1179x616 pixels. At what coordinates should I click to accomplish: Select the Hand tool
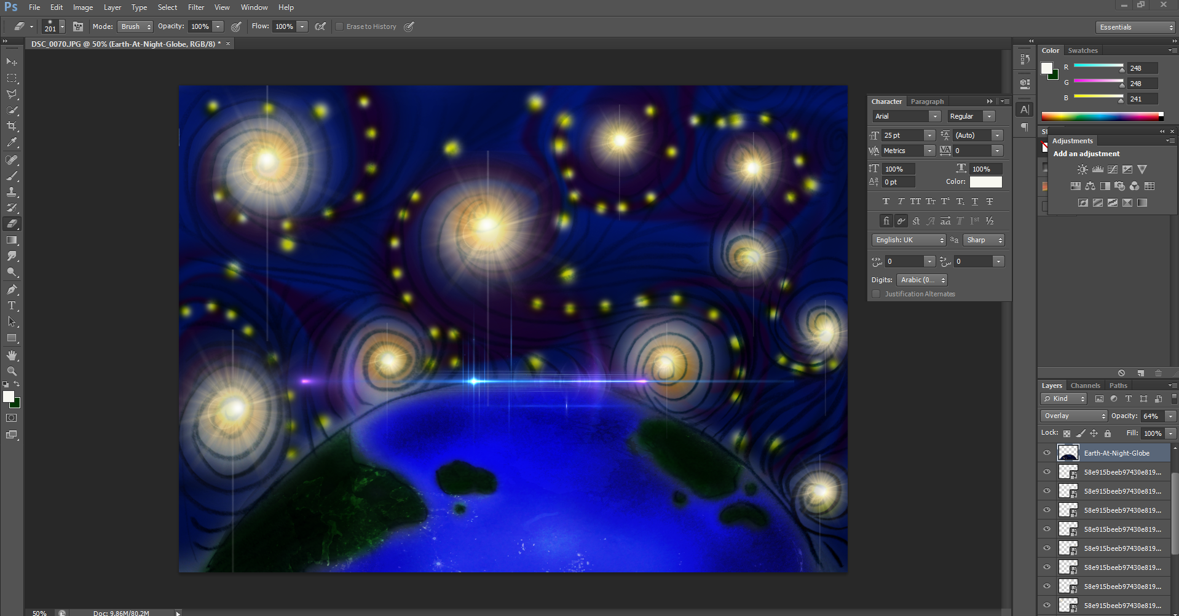coord(12,355)
